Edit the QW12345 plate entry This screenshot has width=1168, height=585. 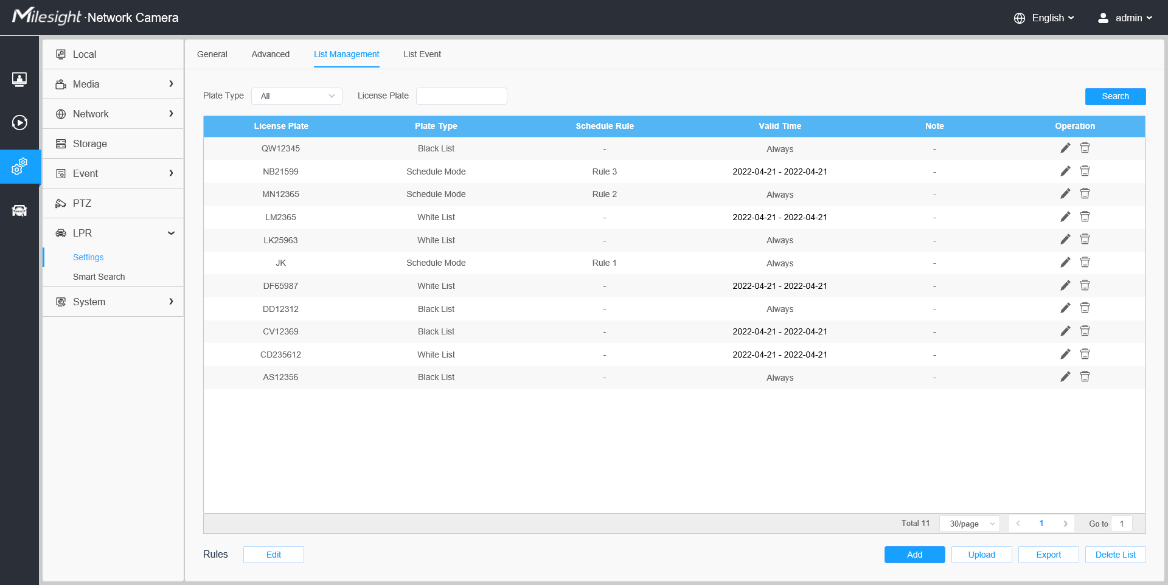click(1065, 148)
